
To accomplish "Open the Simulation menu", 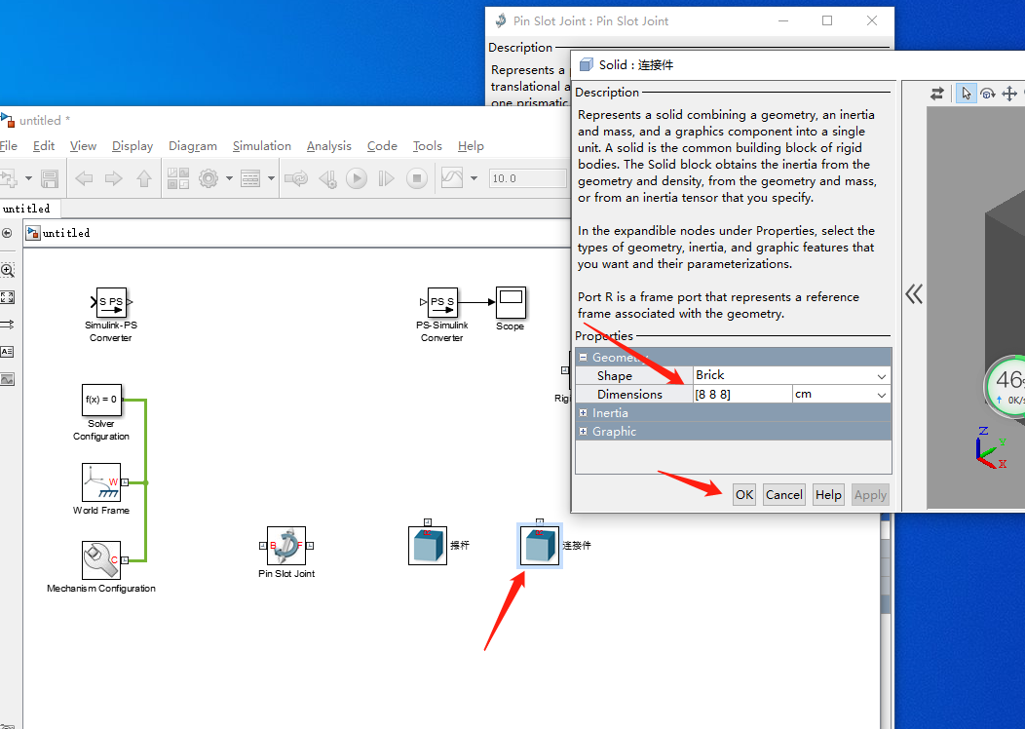I will 261,146.
